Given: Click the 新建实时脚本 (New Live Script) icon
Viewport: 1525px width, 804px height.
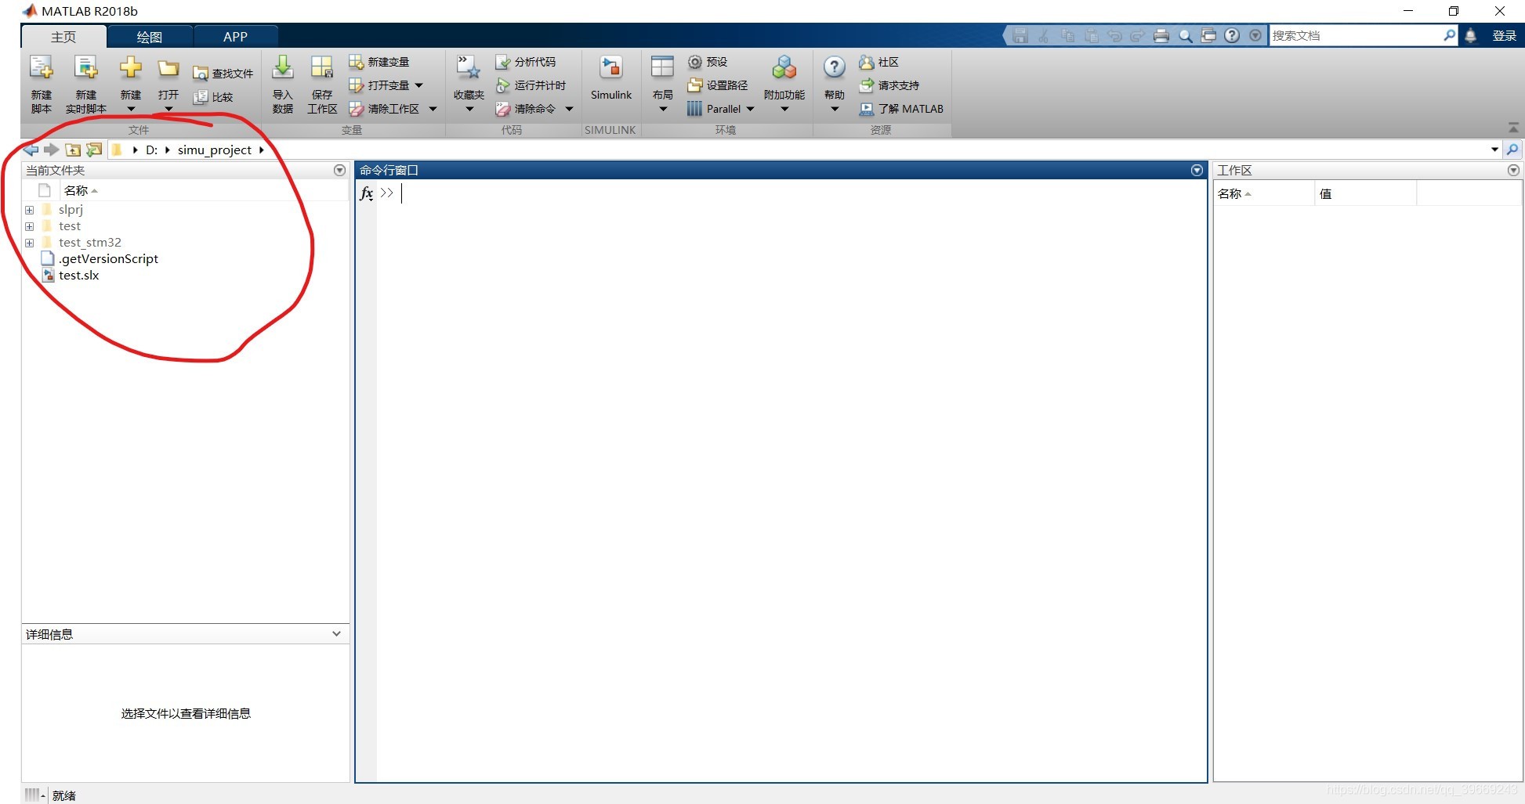Looking at the screenshot, I should [85, 68].
